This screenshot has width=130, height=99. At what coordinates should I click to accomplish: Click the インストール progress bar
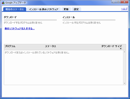[89, 20]
